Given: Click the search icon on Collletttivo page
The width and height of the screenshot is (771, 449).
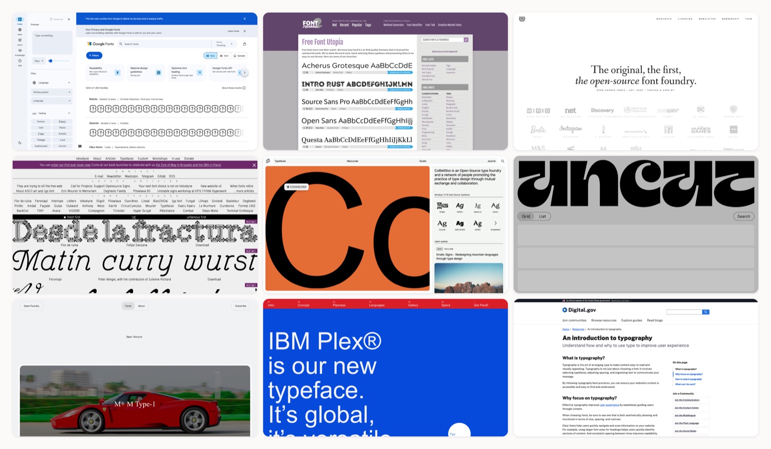Looking at the screenshot, I should point(503,161).
